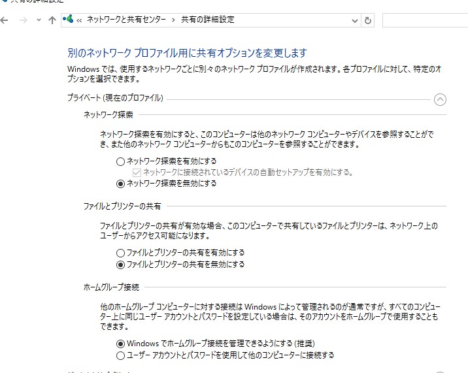Click the network icon in address bar
The image size is (468, 373).
point(68,19)
